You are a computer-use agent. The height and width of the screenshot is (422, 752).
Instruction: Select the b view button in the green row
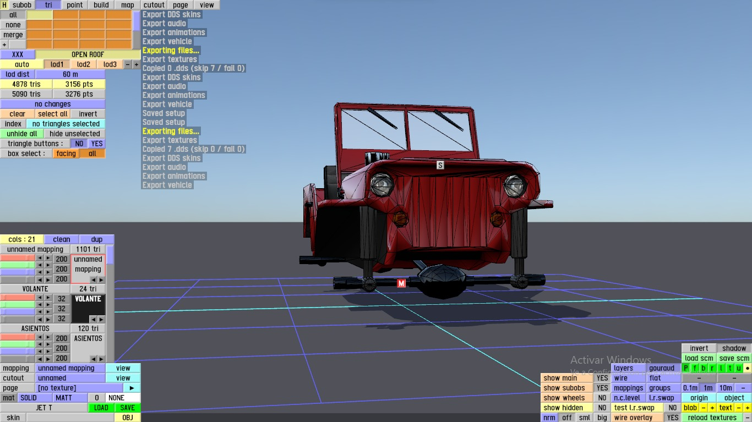click(x=704, y=368)
